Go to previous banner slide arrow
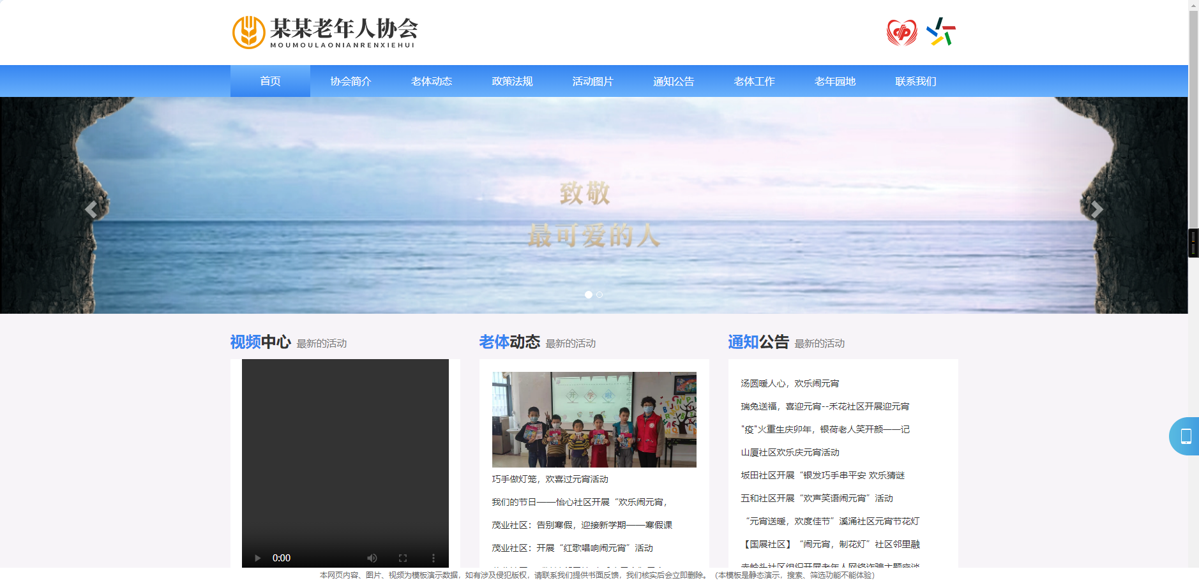Image resolution: width=1199 pixels, height=583 pixels. point(91,210)
